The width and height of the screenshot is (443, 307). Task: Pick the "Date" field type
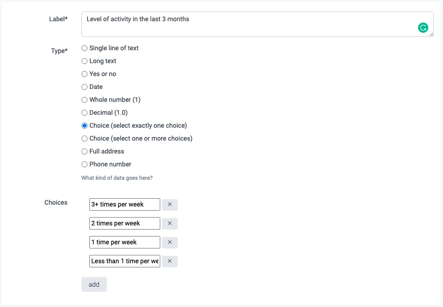pos(84,87)
